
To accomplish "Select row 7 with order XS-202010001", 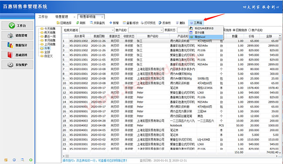I will pos(171,69).
